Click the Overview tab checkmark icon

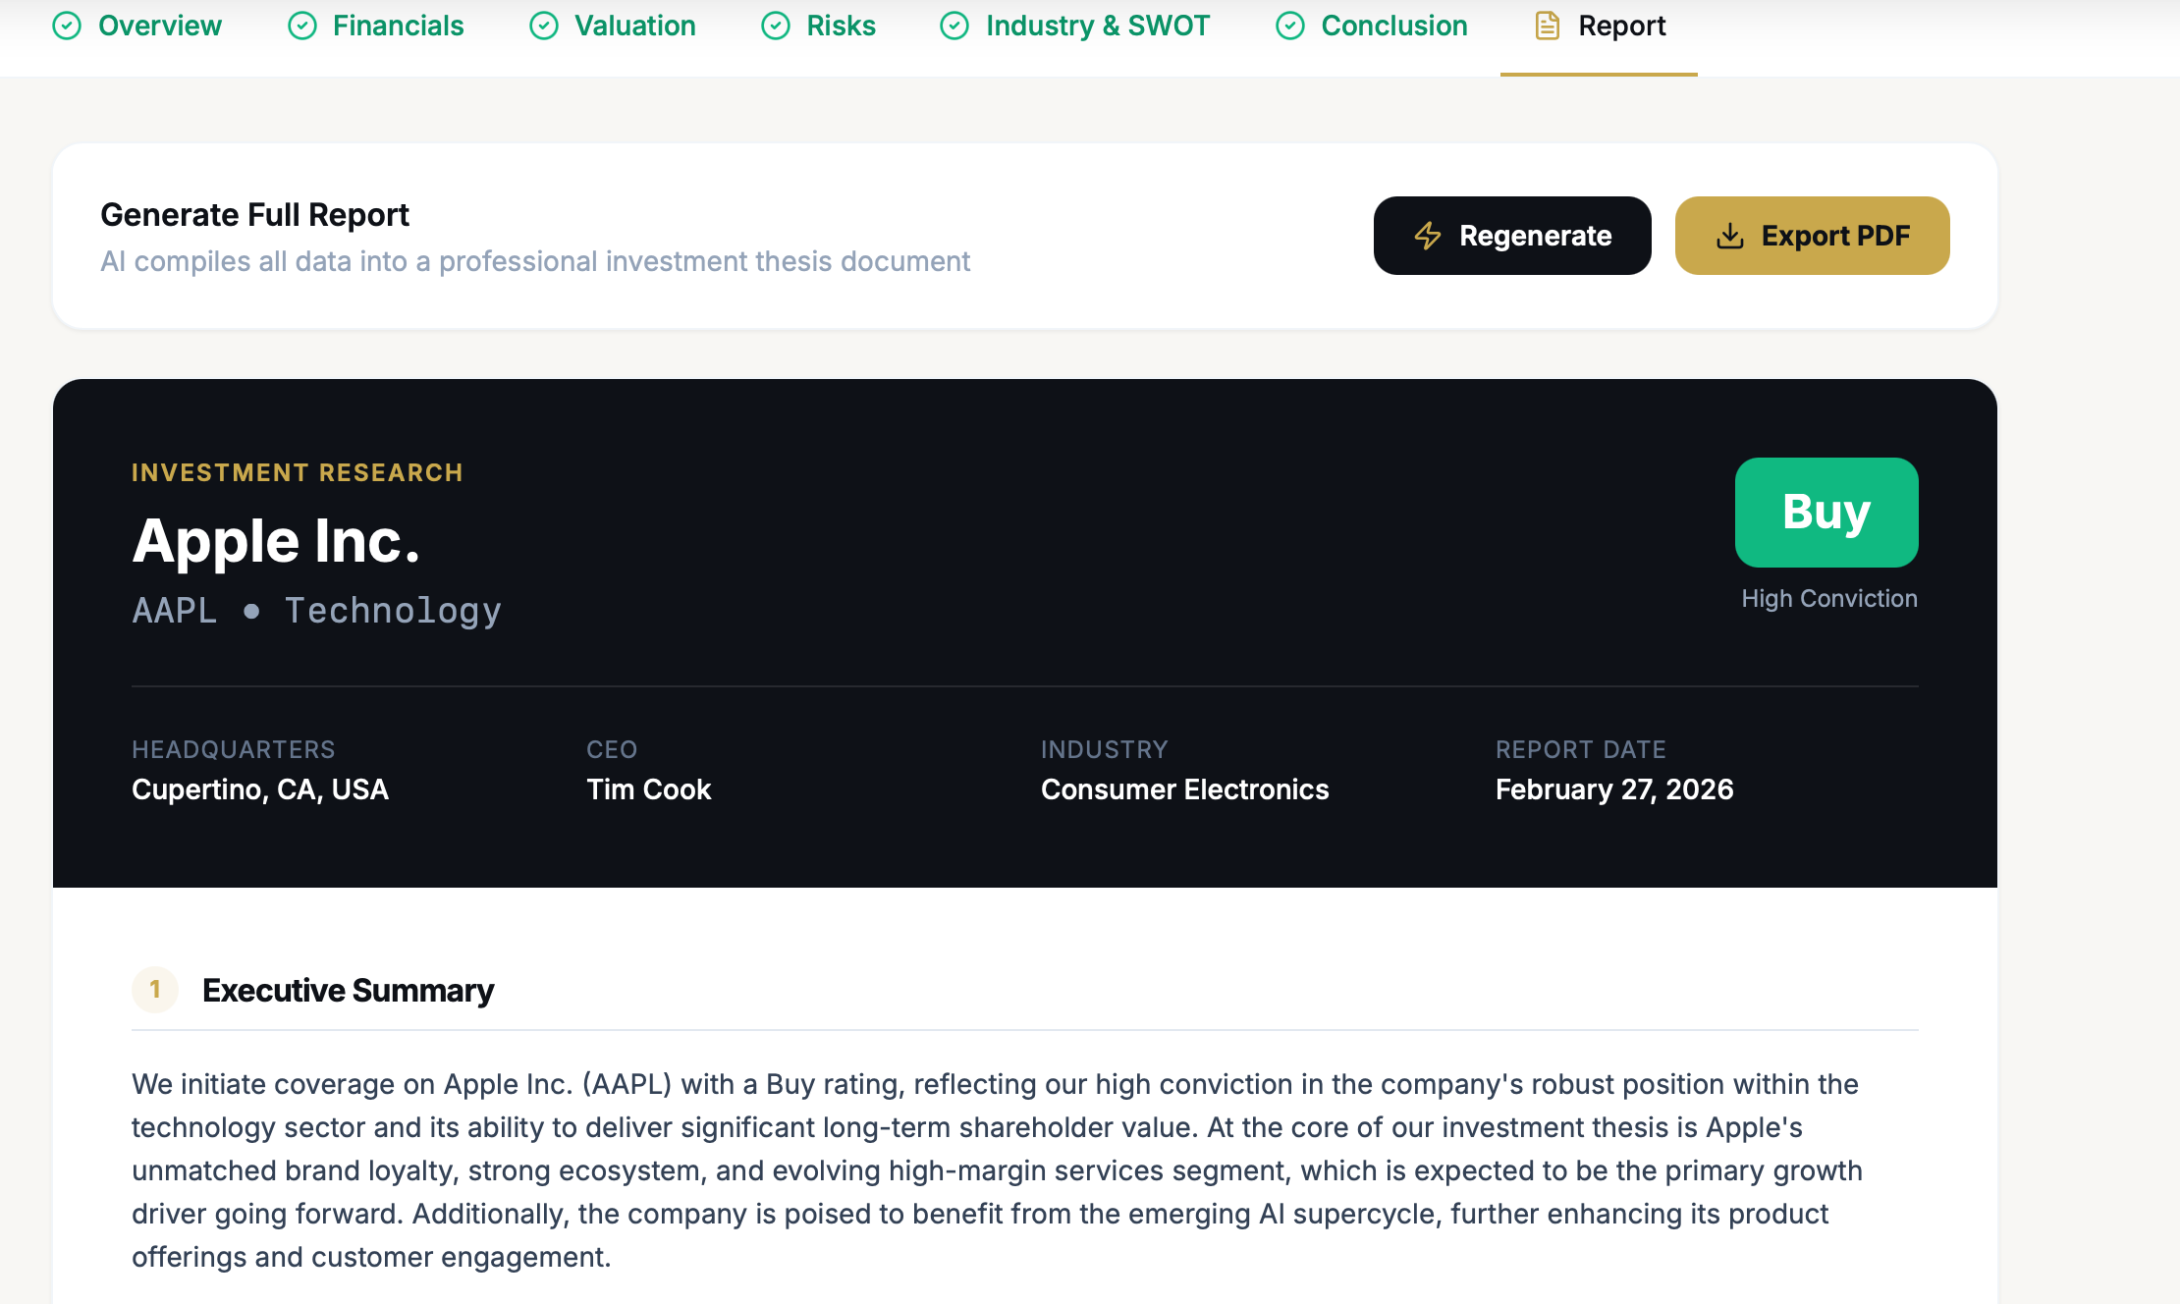67,26
